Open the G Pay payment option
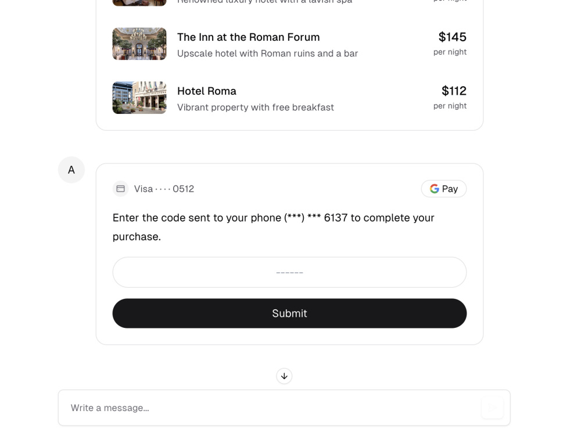Image resolution: width=581 pixels, height=436 pixels. tap(444, 188)
